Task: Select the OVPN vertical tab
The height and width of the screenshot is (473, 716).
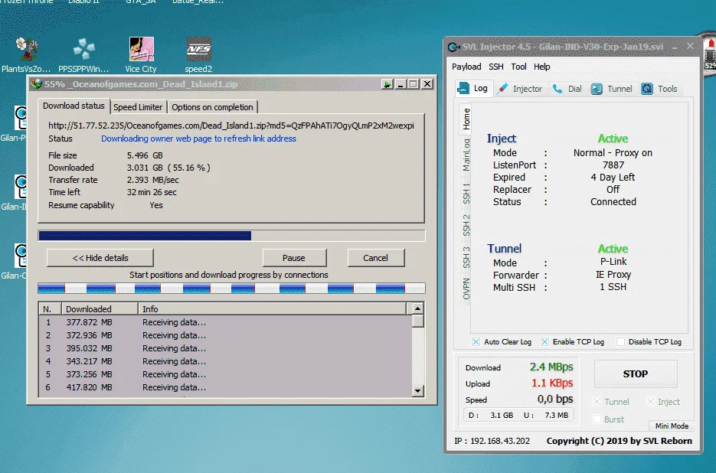Action: 466,289
